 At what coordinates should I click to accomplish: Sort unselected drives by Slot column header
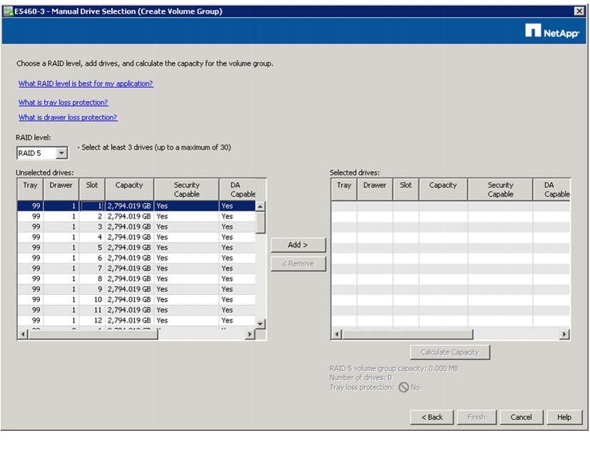click(92, 189)
